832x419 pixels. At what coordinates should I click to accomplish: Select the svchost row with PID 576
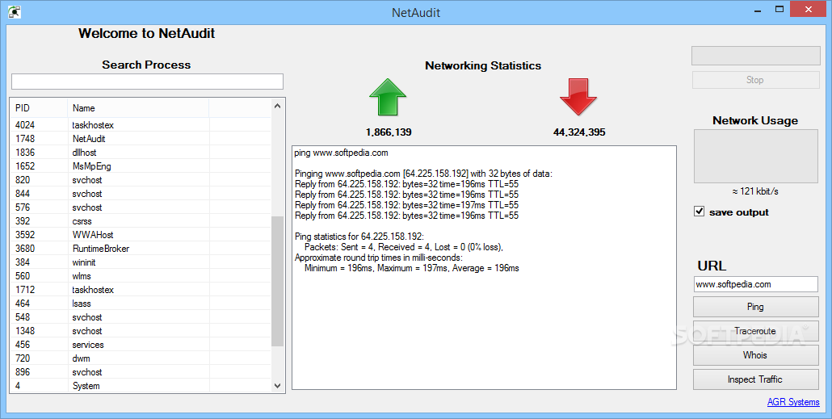(141, 208)
